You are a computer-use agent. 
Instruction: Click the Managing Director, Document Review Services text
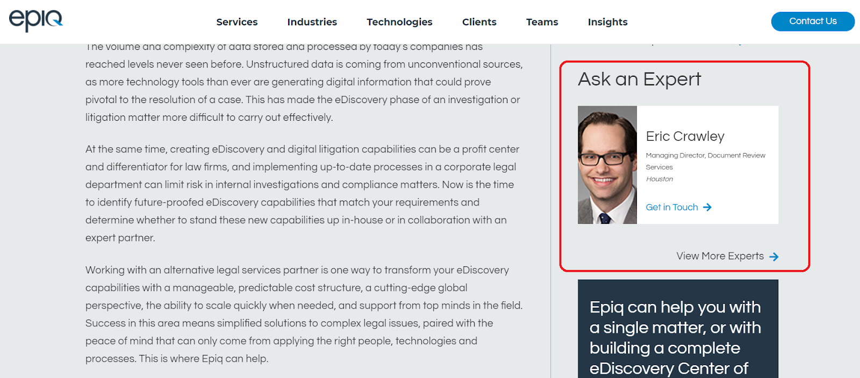(x=705, y=161)
